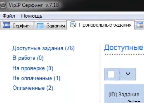Switch to the Задания tab
The height and width of the screenshot is (103, 144).
point(50,25)
